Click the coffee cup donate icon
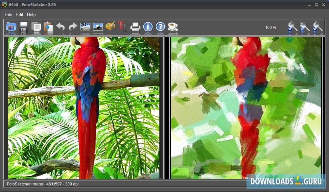329x192 pixels. [x=173, y=27]
